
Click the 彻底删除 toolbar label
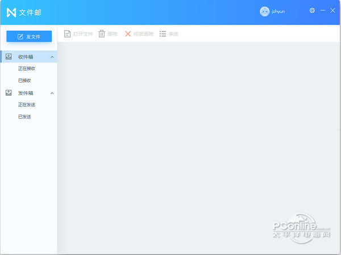(144, 34)
